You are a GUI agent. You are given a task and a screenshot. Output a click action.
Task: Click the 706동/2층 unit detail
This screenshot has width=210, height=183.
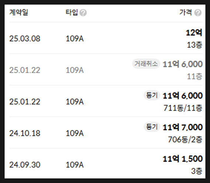pos(185,140)
